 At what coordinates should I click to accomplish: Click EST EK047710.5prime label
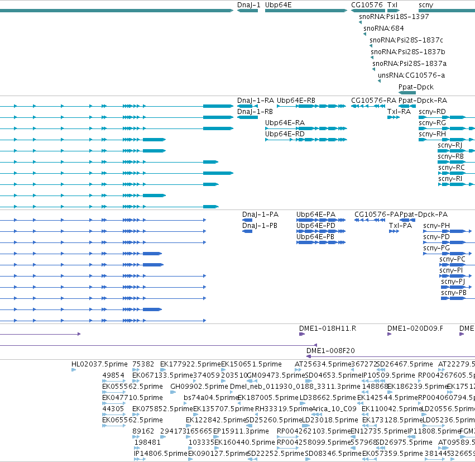(132, 398)
